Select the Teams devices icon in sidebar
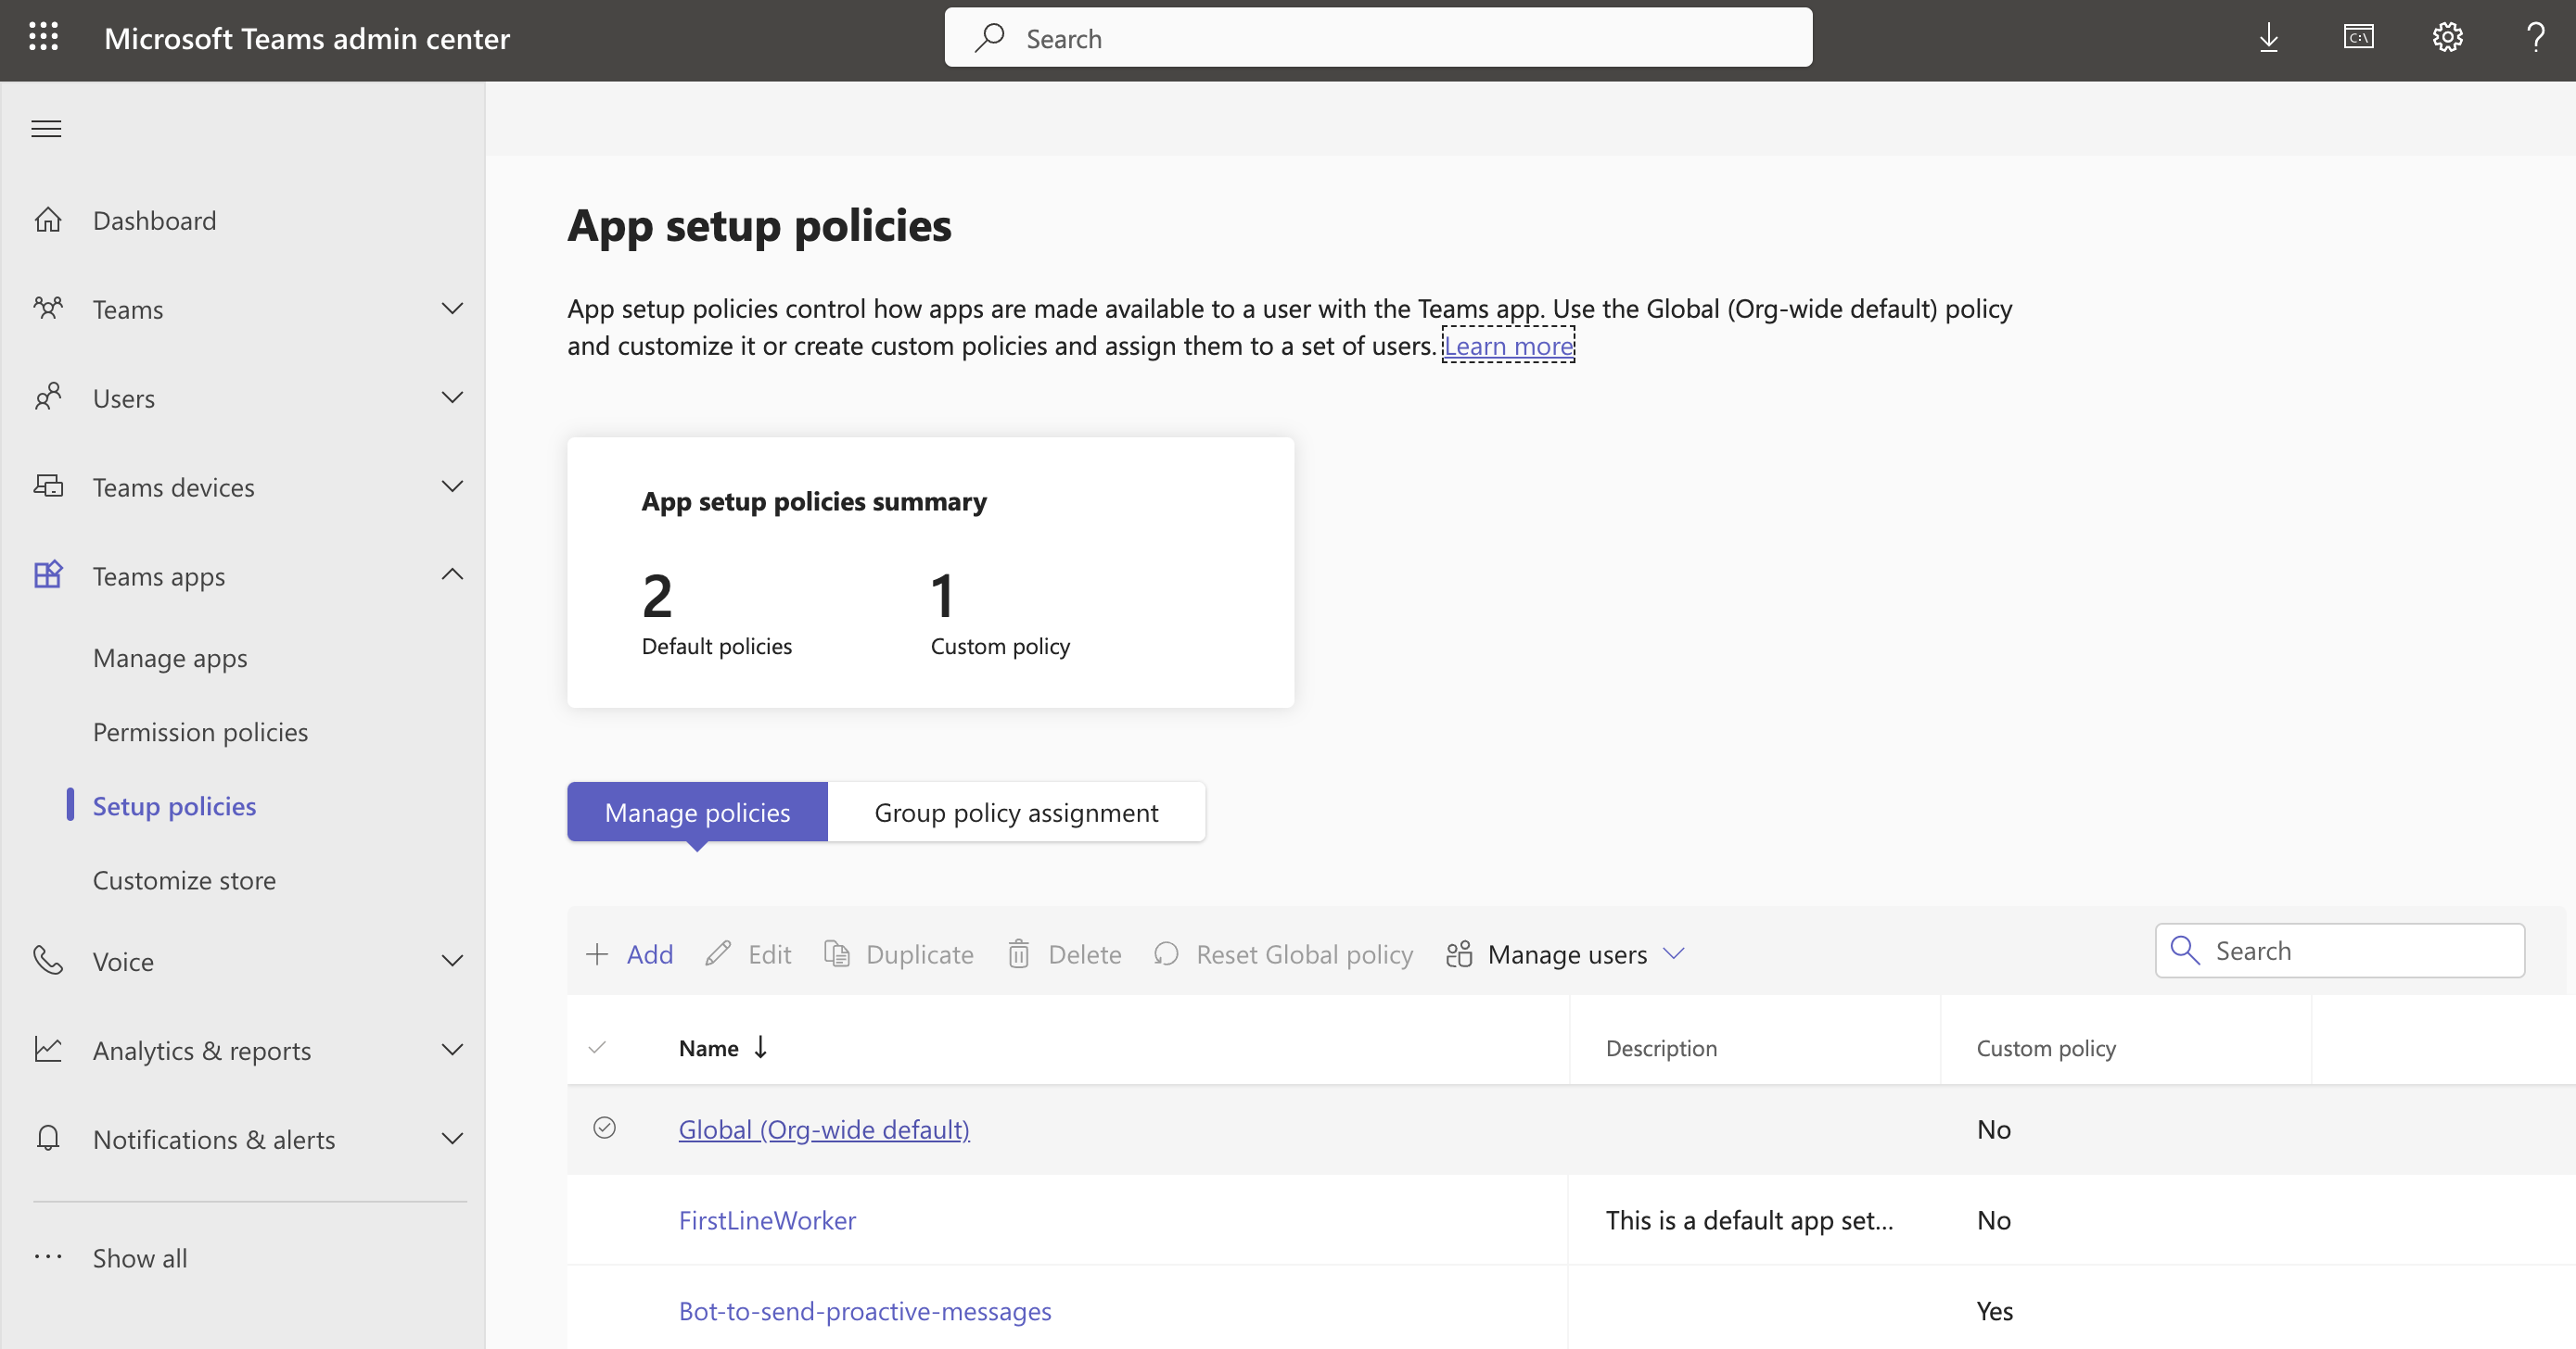 click(47, 486)
